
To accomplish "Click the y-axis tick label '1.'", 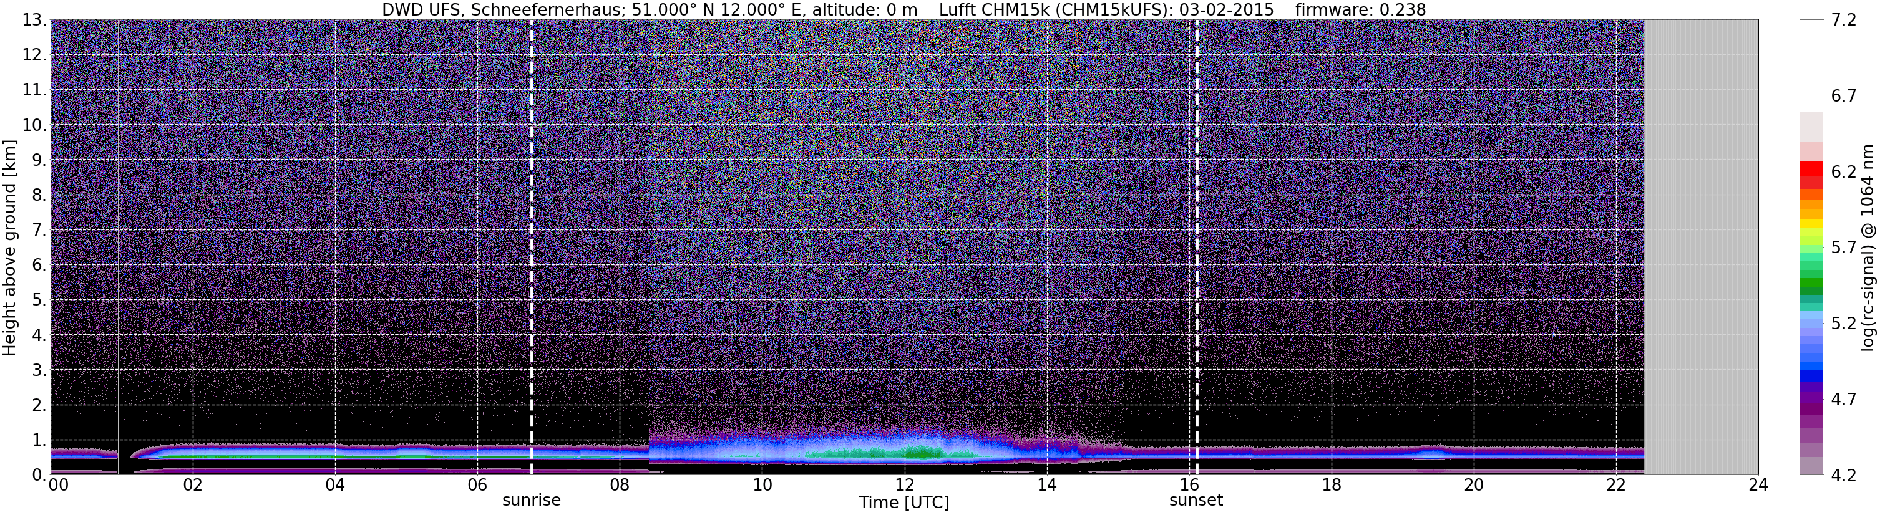I will (39, 441).
